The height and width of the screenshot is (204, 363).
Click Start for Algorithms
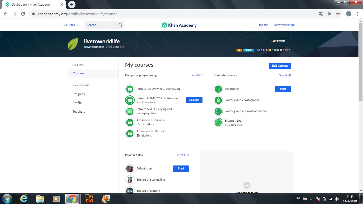(x=283, y=89)
